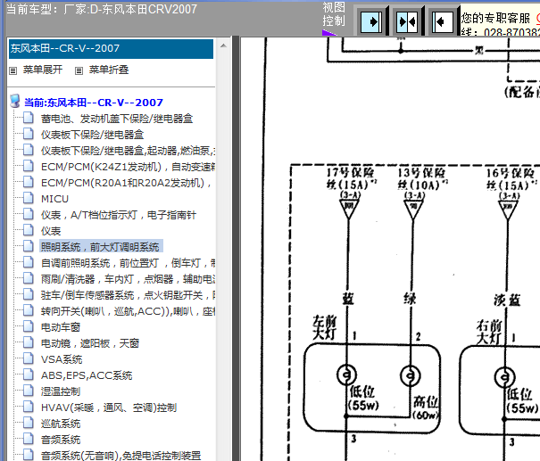540x461 pixels.
Task: Open root node 当前:东风本田--CR-V--2007
Action: point(94,103)
